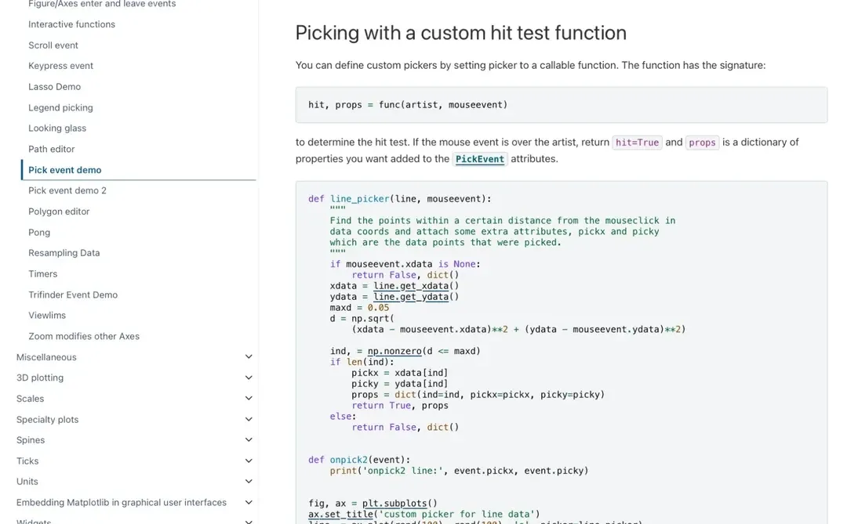Expand the Ticks section chevron
Image resolution: width=847 pixels, height=524 pixels.
coord(249,461)
